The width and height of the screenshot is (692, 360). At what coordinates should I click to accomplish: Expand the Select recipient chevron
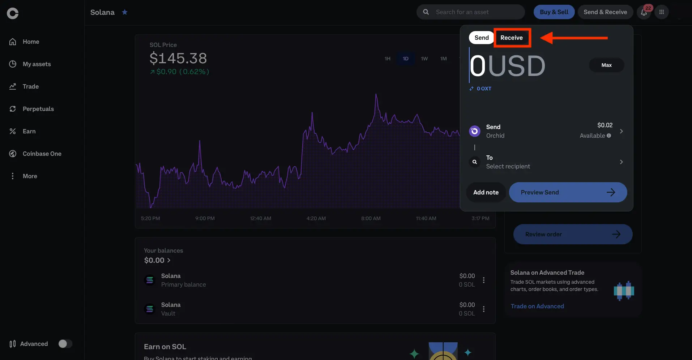(621, 162)
